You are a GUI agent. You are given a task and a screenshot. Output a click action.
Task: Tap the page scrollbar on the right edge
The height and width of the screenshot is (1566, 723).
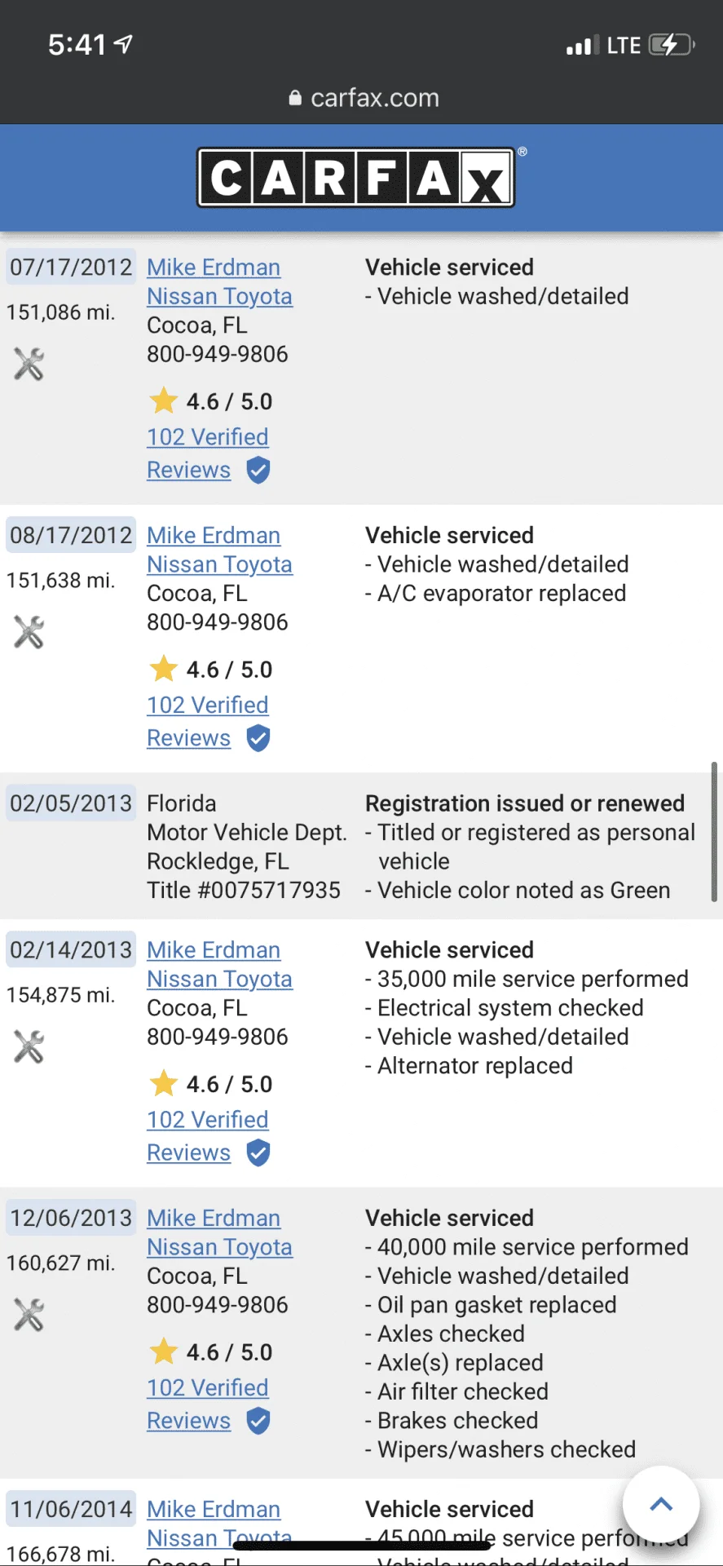click(714, 832)
